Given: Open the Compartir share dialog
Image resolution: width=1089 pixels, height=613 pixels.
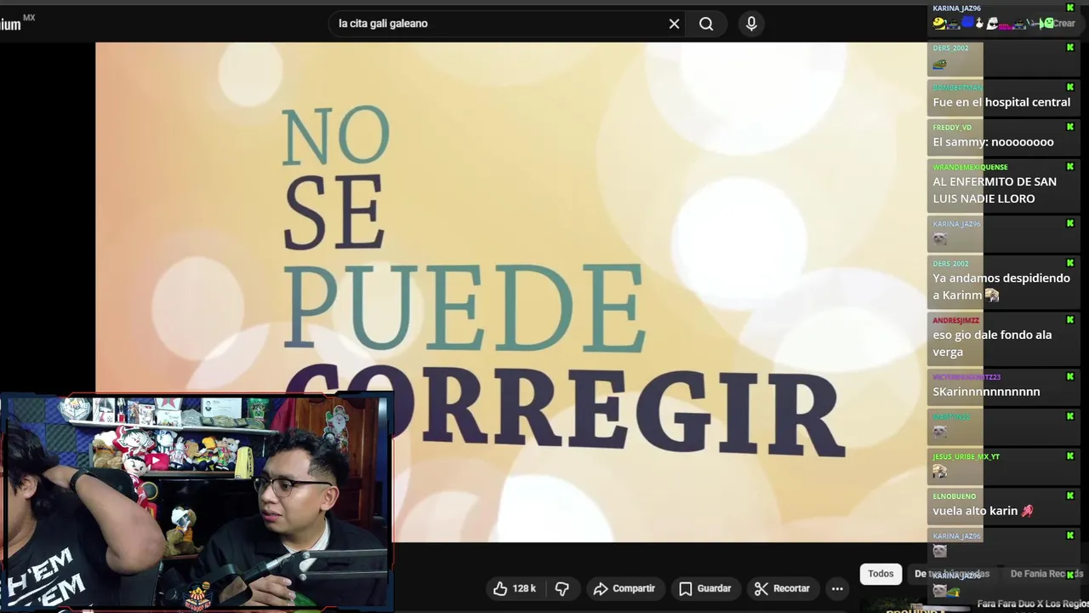Looking at the screenshot, I should click(624, 588).
